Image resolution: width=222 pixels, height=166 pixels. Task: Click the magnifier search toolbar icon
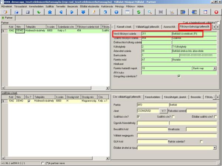click(149, 12)
